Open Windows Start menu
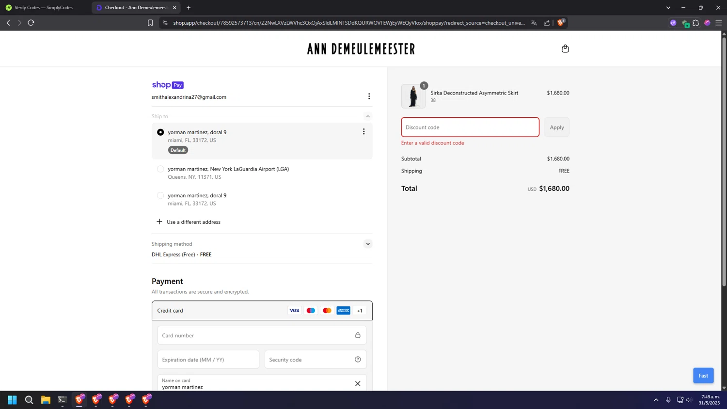Image resolution: width=727 pixels, height=409 pixels. pyautogui.click(x=13, y=400)
